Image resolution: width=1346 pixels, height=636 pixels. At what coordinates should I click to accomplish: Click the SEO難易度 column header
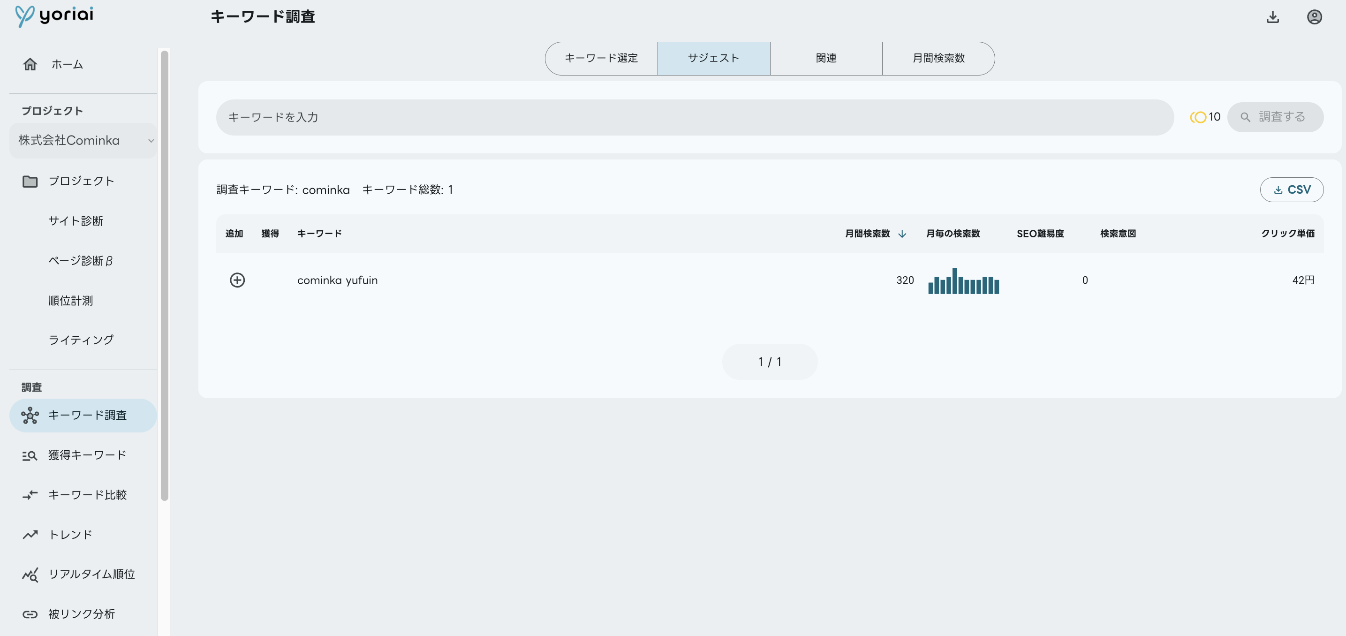1040,234
